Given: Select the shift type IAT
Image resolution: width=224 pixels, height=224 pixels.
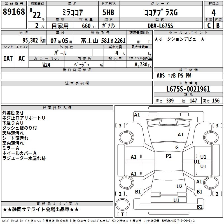Looking at the screenshot, I should [x=8, y=59].
